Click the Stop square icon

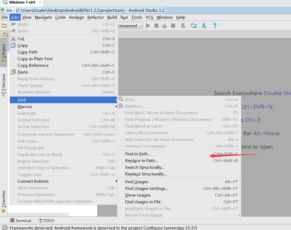point(173,26)
